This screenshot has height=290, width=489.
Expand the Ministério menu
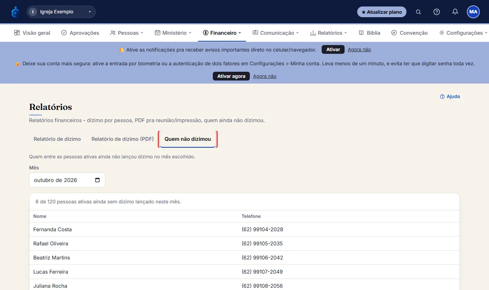(173, 33)
